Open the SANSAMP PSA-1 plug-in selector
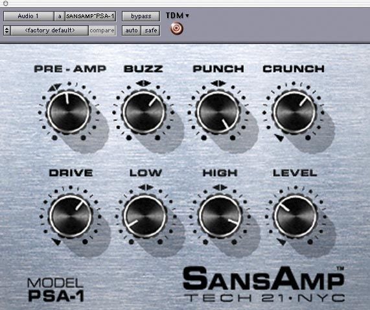370x310 pixels. (90, 16)
